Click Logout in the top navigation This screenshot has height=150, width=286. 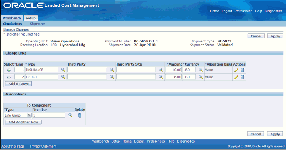227,11
